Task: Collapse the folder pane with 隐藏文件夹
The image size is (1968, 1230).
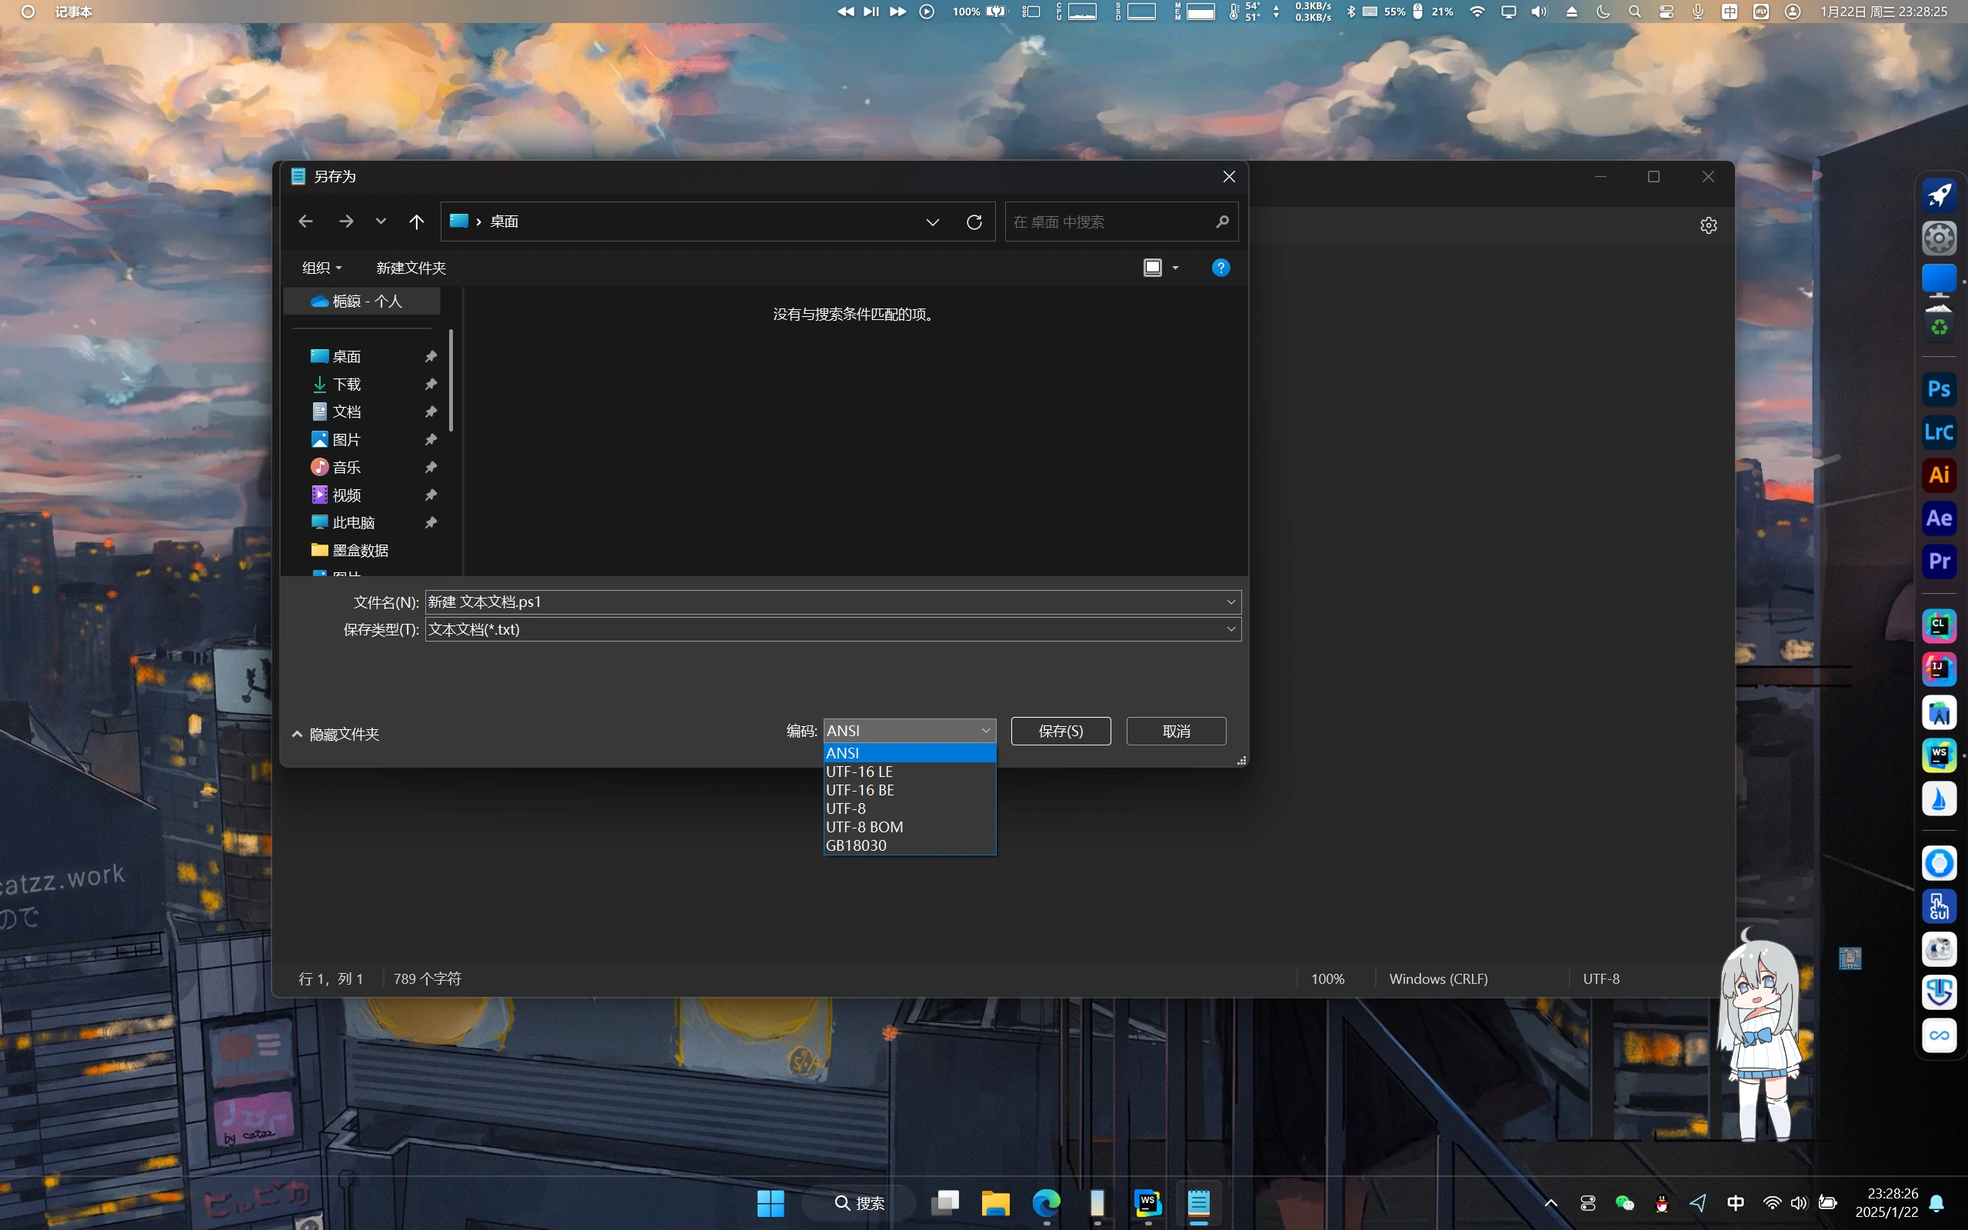Action: (336, 734)
